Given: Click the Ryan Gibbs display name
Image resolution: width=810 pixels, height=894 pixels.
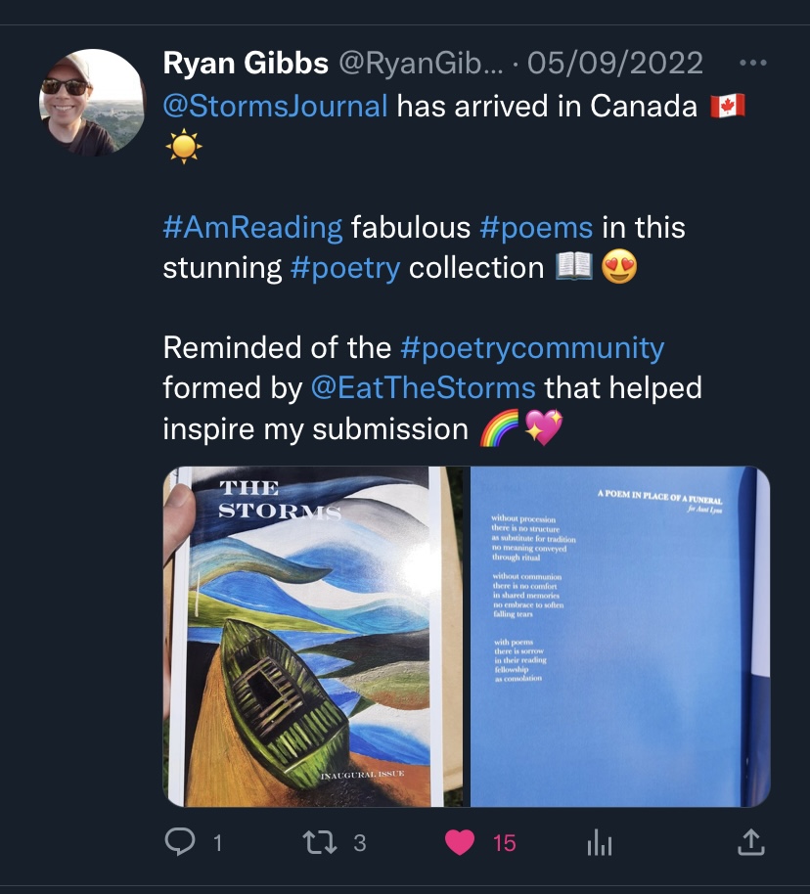Looking at the screenshot, I should (245, 64).
